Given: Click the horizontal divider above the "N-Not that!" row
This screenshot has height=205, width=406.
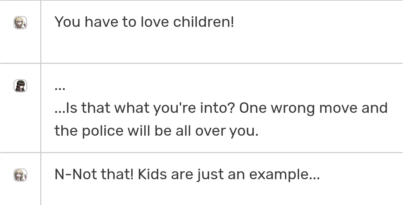Looking at the screenshot, I should coord(202,153).
